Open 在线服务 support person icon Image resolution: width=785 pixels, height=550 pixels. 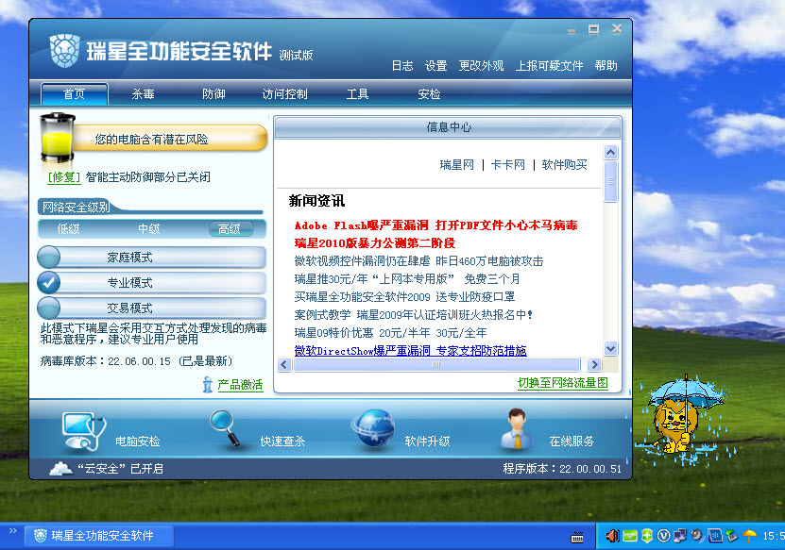pos(516,428)
